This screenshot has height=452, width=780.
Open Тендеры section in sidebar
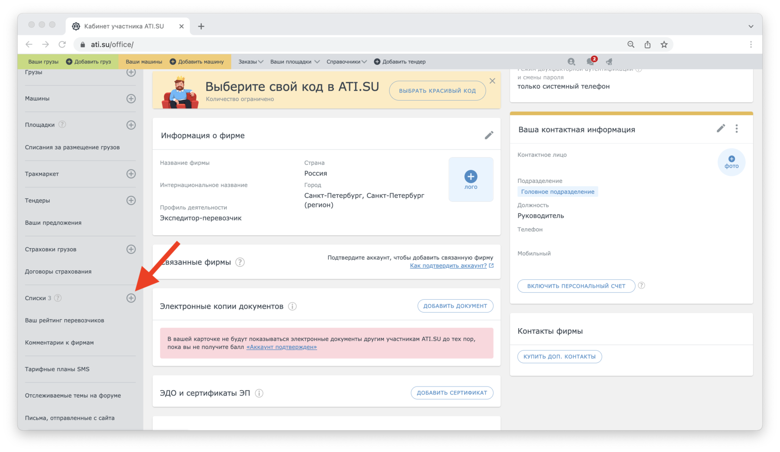(37, 200)
